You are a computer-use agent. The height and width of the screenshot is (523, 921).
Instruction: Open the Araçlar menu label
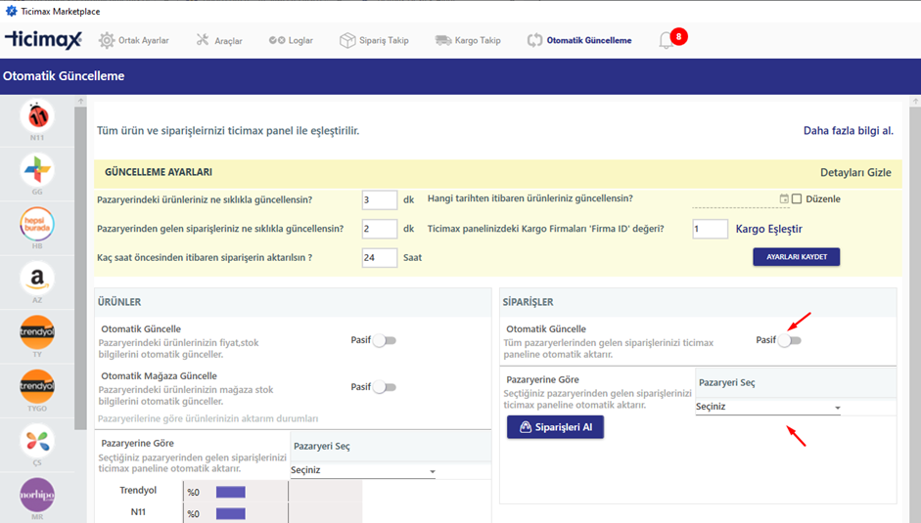(228, 40)
